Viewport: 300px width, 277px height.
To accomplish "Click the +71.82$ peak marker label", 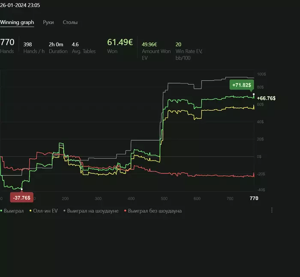I will click(242, 85).
